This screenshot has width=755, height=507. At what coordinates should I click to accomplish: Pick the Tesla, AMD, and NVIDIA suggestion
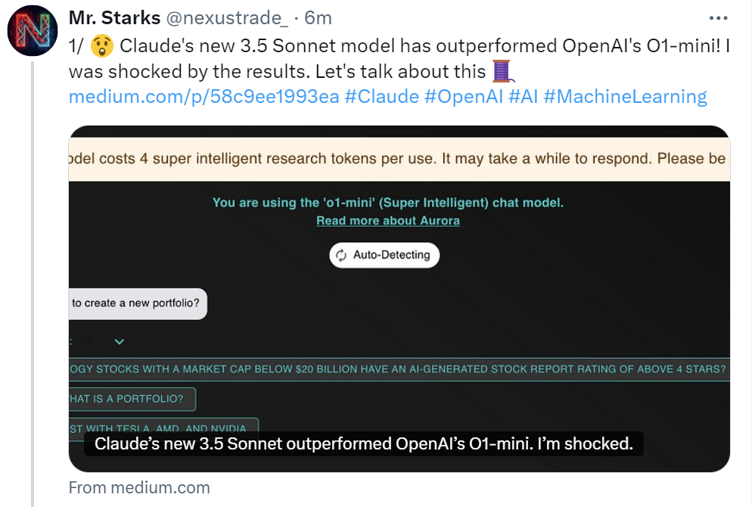(163, 428)
